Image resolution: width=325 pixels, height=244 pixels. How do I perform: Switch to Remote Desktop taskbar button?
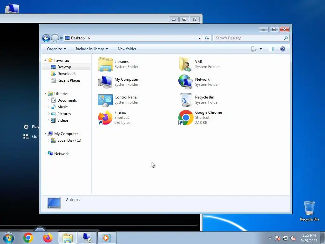pos(87,238)
